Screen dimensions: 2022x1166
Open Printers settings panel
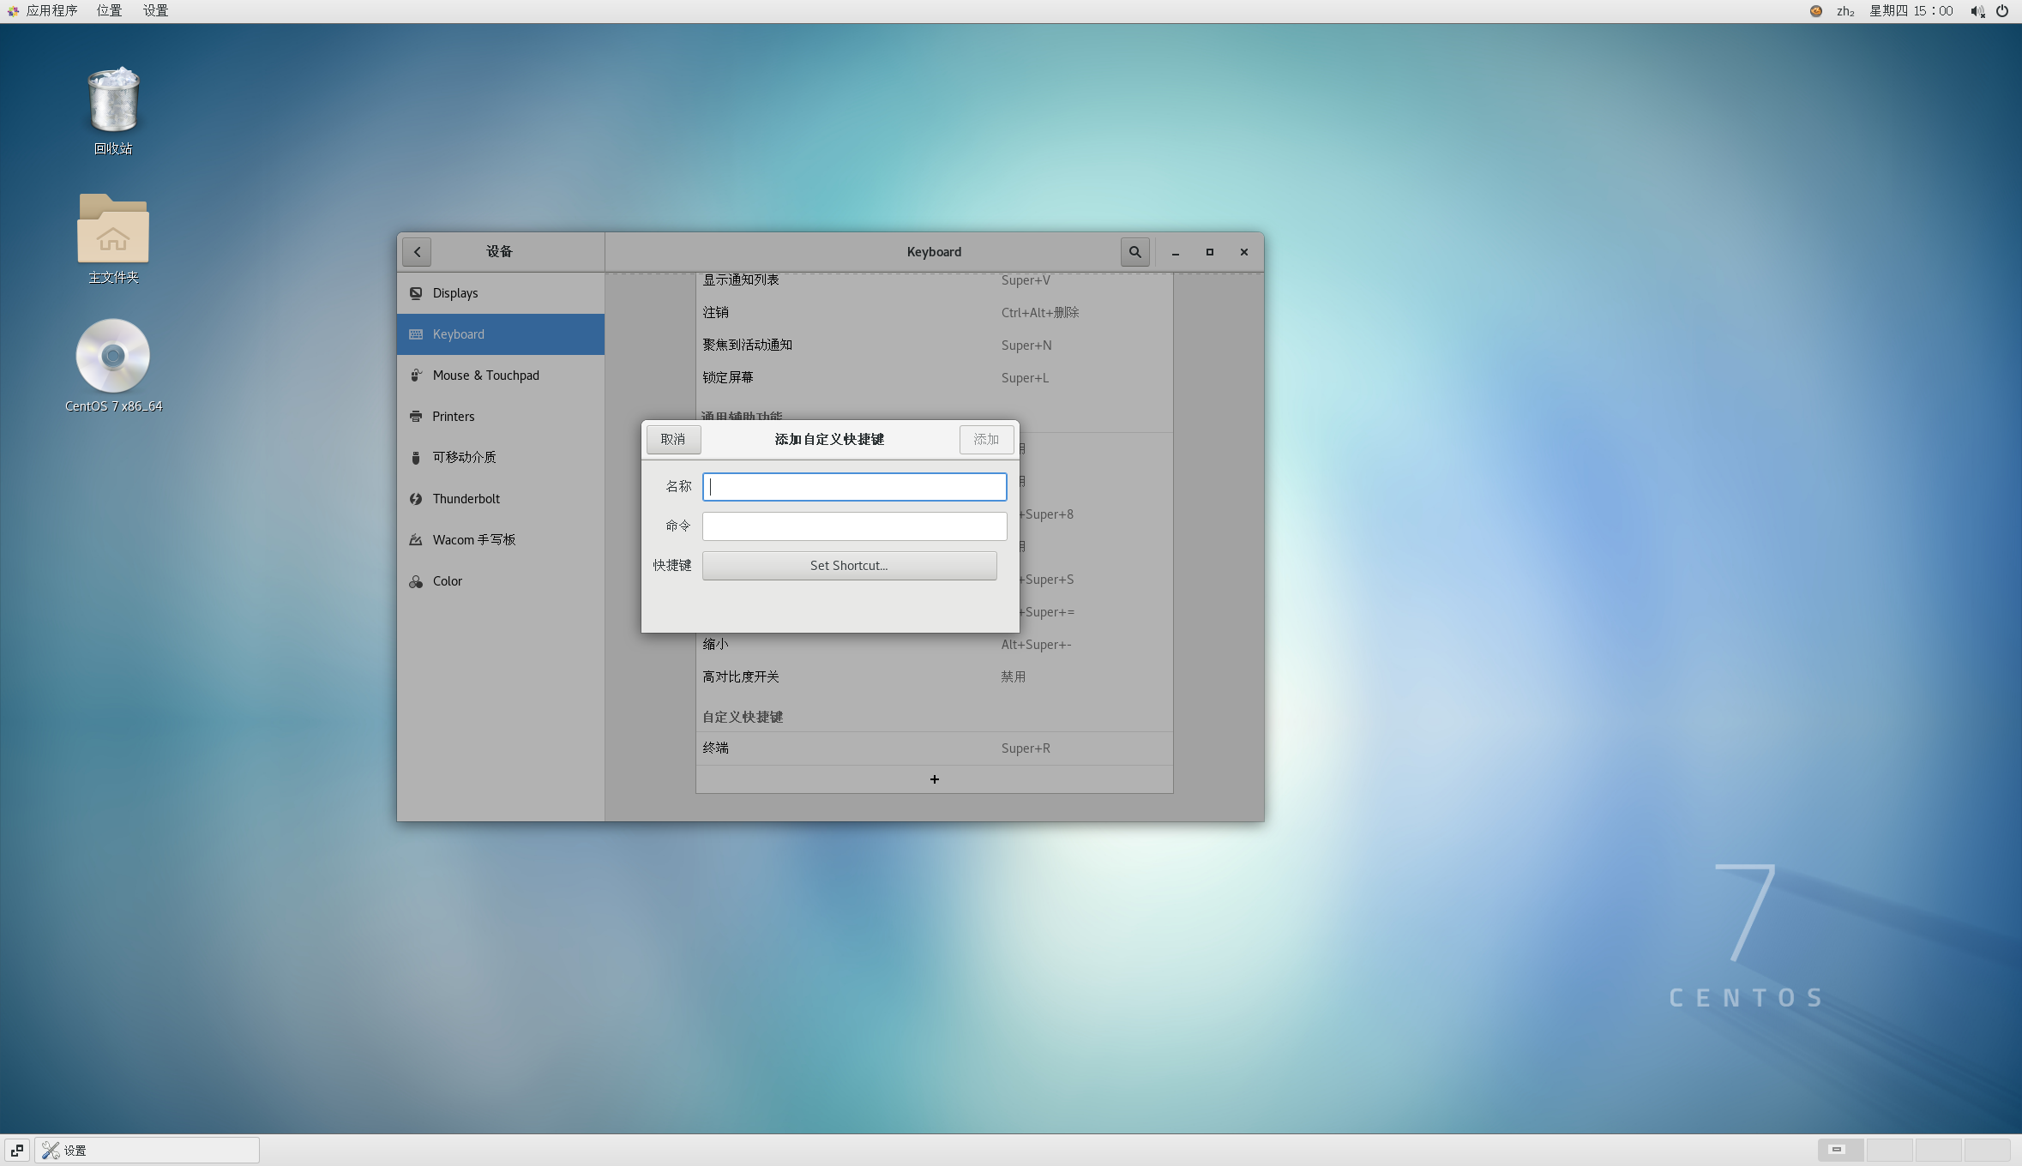pos(453,417)
